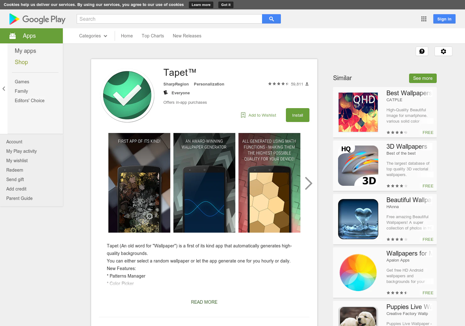
Task: Open Award-Winning Wallpaper Generator screenshot
Action: click(x=204, y=183)
